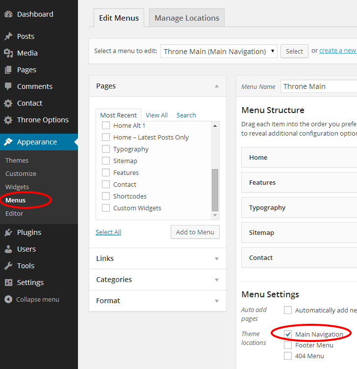Image resolution: width=357 pixels, height=369 pixels.
Task: Click the Media library icon
Action: [8, 53]
